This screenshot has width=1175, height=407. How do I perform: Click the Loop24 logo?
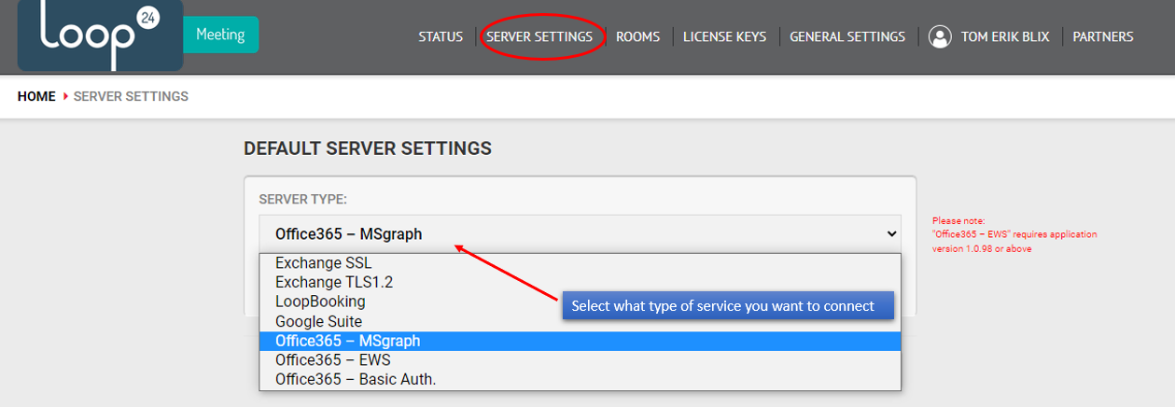[x=100, y=35]
